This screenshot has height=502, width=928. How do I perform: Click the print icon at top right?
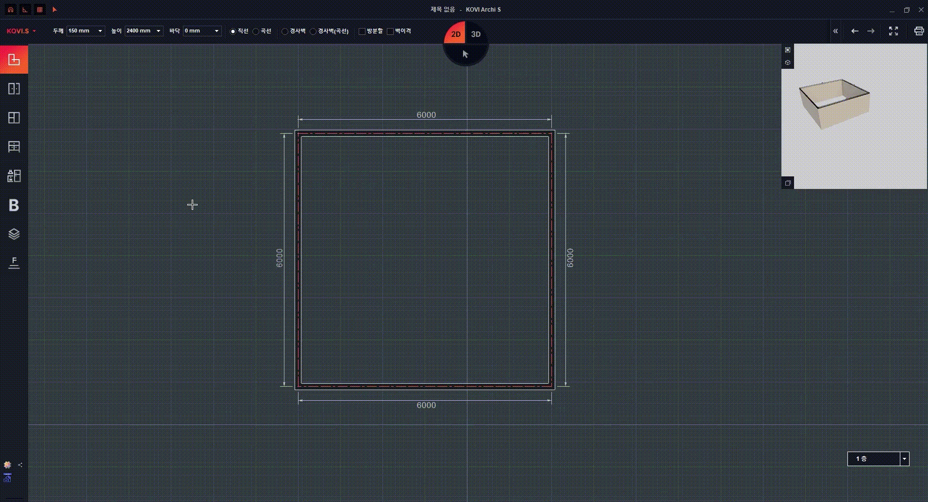coord(918,31)
